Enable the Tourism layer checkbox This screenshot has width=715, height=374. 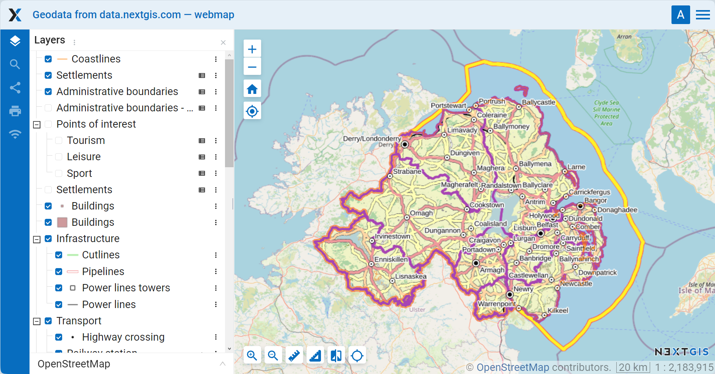pos(59,140)
